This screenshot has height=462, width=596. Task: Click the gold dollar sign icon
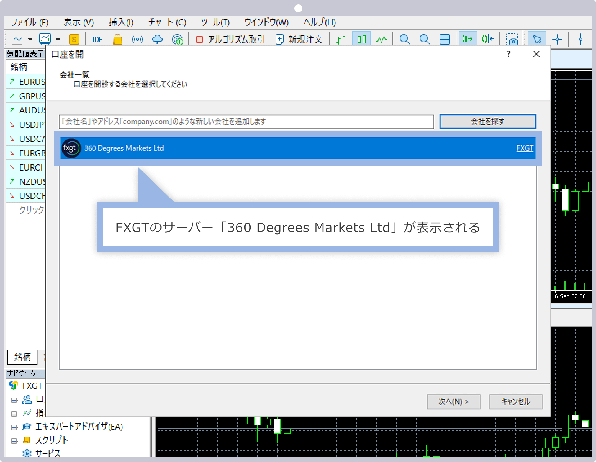(74, 39)
